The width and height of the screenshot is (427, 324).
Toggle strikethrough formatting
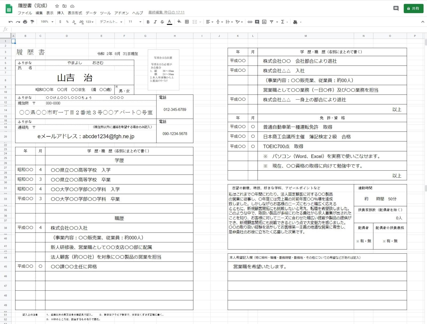pos(162,22)
